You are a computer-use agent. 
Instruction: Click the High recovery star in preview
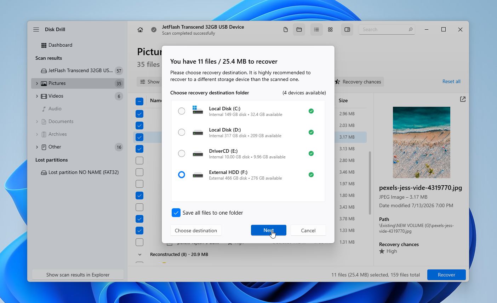click(x=382, y=251)
